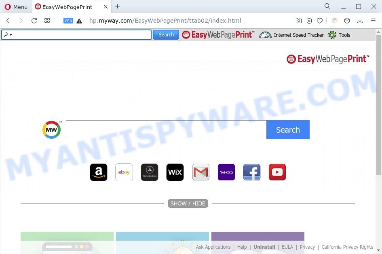Click the hp.myway.com address bar URL
This screenshot has height=254, width=382.
point(165,21)
